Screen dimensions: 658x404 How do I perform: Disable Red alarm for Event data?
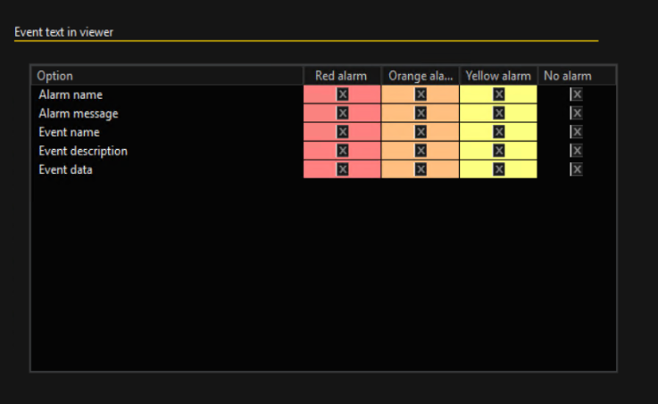pyautogui.click(x=342, y=169)
